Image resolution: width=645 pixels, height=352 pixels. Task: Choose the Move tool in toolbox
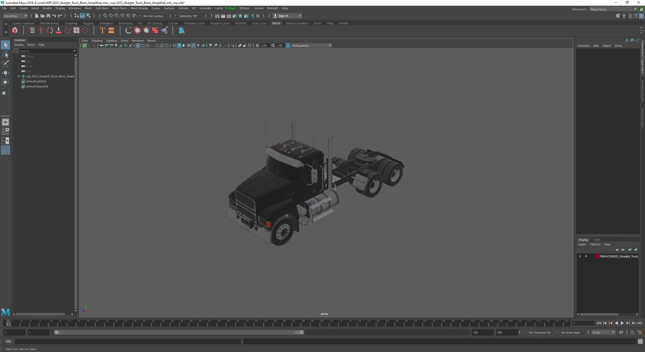tap(5, 73)
